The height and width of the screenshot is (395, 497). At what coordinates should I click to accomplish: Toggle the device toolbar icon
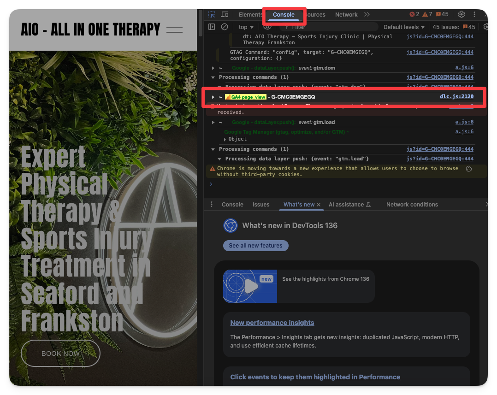click(225, 15)
